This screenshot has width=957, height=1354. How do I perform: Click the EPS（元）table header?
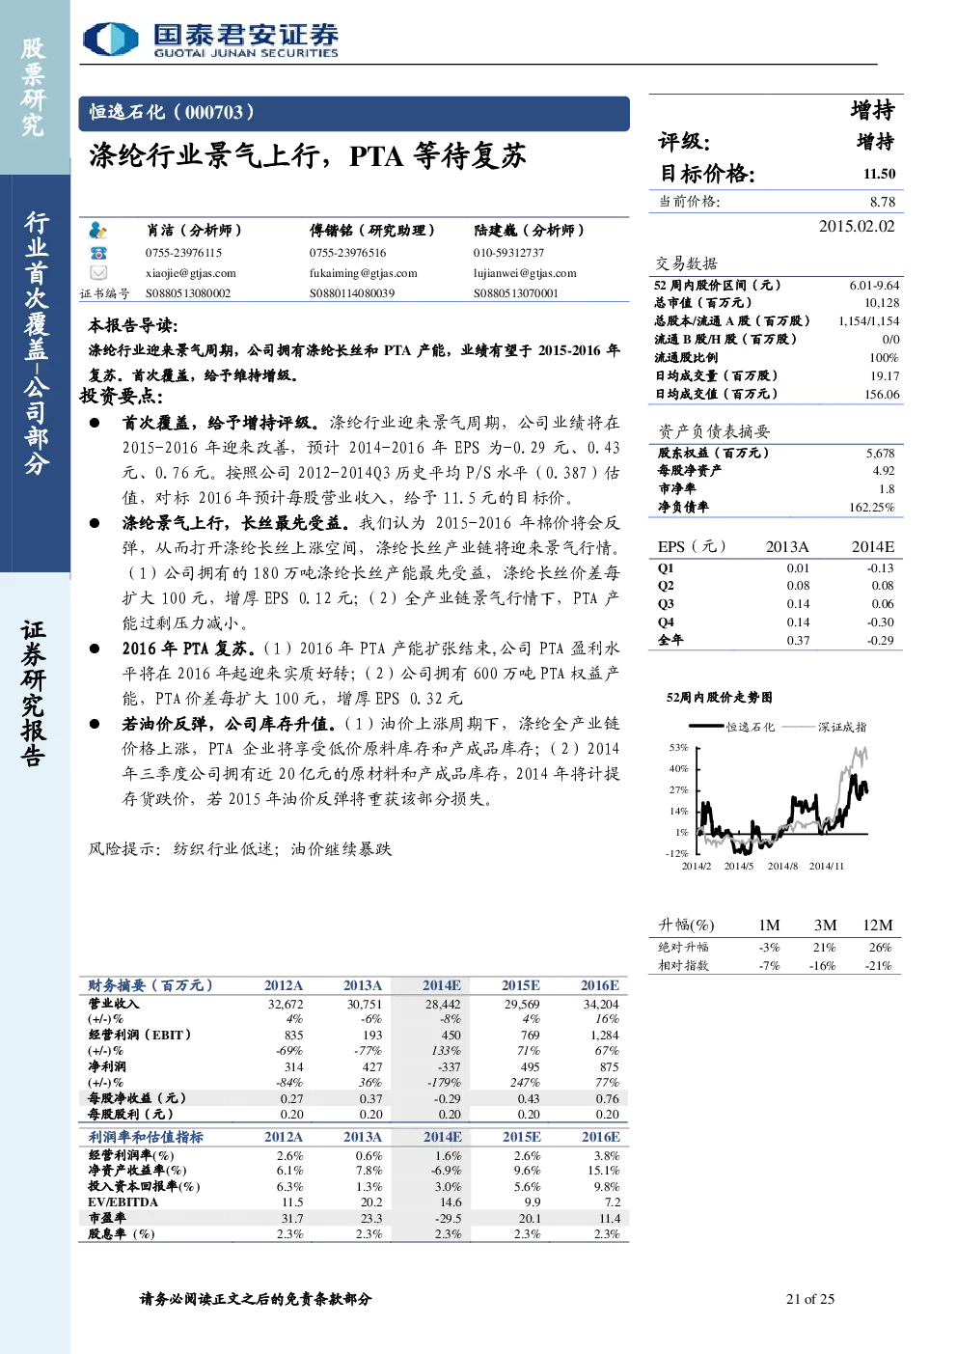point(692,546)
